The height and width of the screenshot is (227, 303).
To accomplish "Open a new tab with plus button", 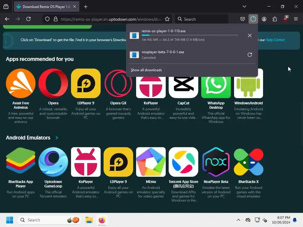I will (86, 7).
